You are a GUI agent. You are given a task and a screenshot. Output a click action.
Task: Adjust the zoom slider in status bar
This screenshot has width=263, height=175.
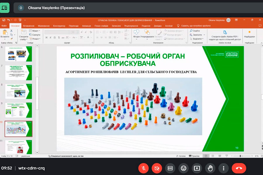240,156
